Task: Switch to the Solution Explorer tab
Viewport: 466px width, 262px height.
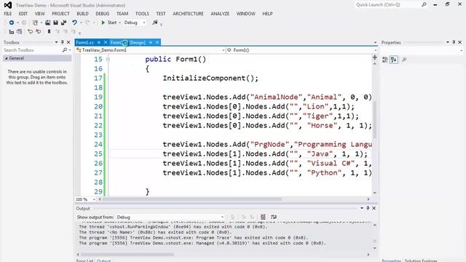Action: pos(421,261)
